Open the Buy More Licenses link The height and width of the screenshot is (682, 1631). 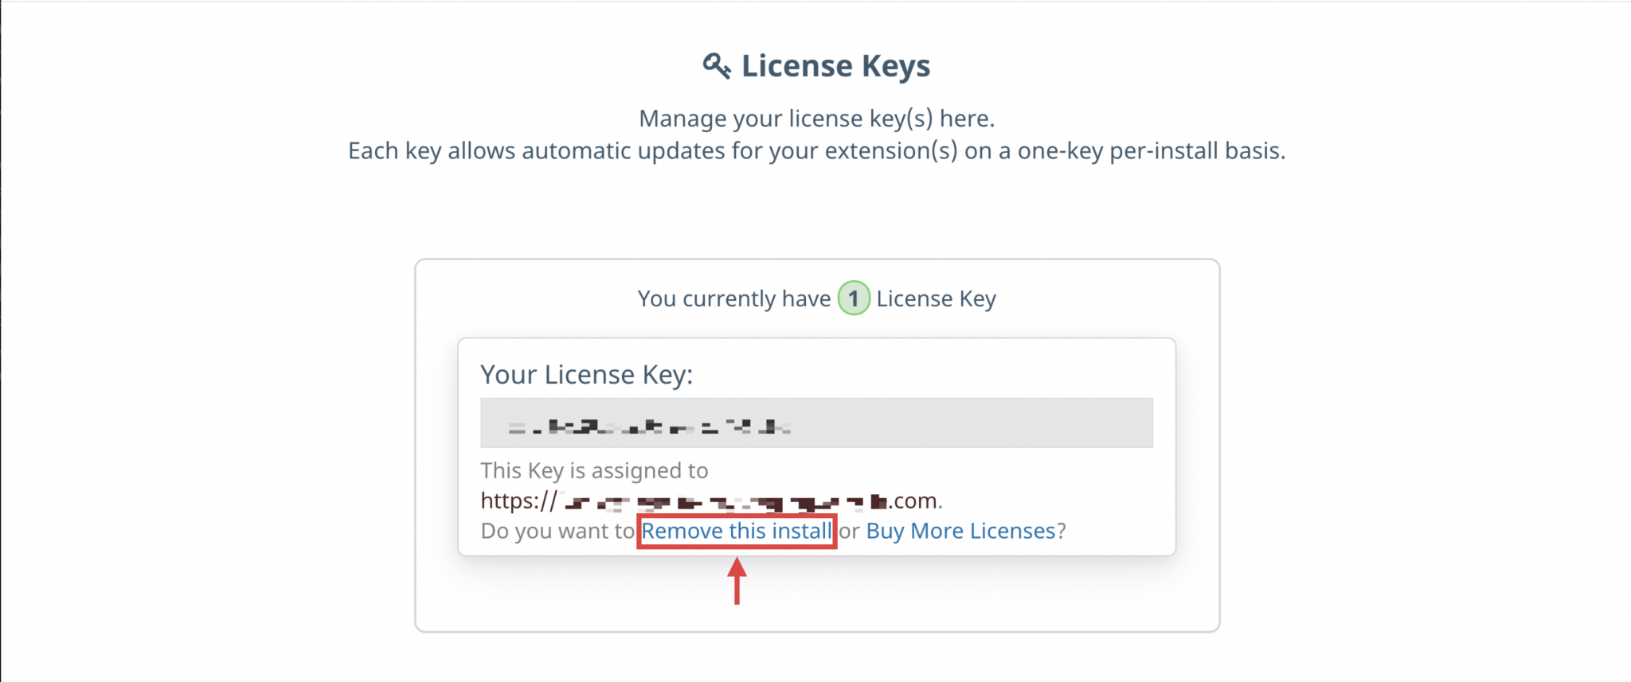pyautogui.click(x=960, y=531)
